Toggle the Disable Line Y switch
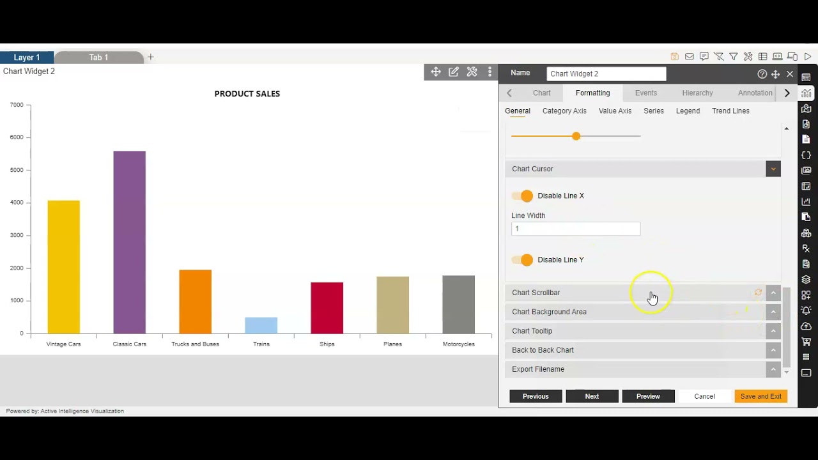This screenshot has height=460, width=818. click(522, 260)
